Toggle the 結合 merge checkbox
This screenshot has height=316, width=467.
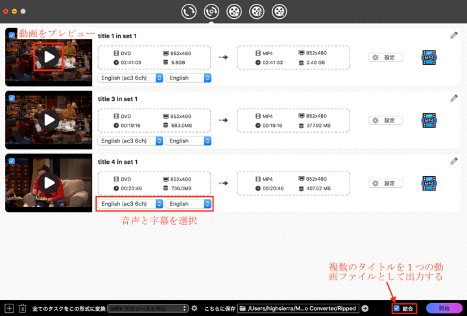[x=397, y=309]
